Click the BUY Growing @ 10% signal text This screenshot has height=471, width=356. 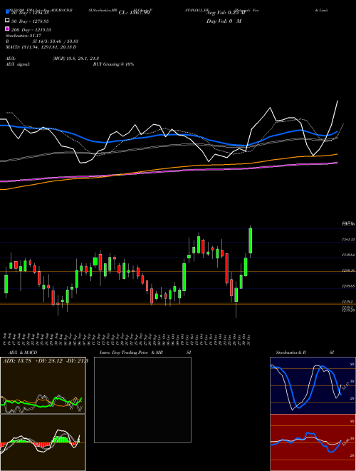(x=113, y=64)
